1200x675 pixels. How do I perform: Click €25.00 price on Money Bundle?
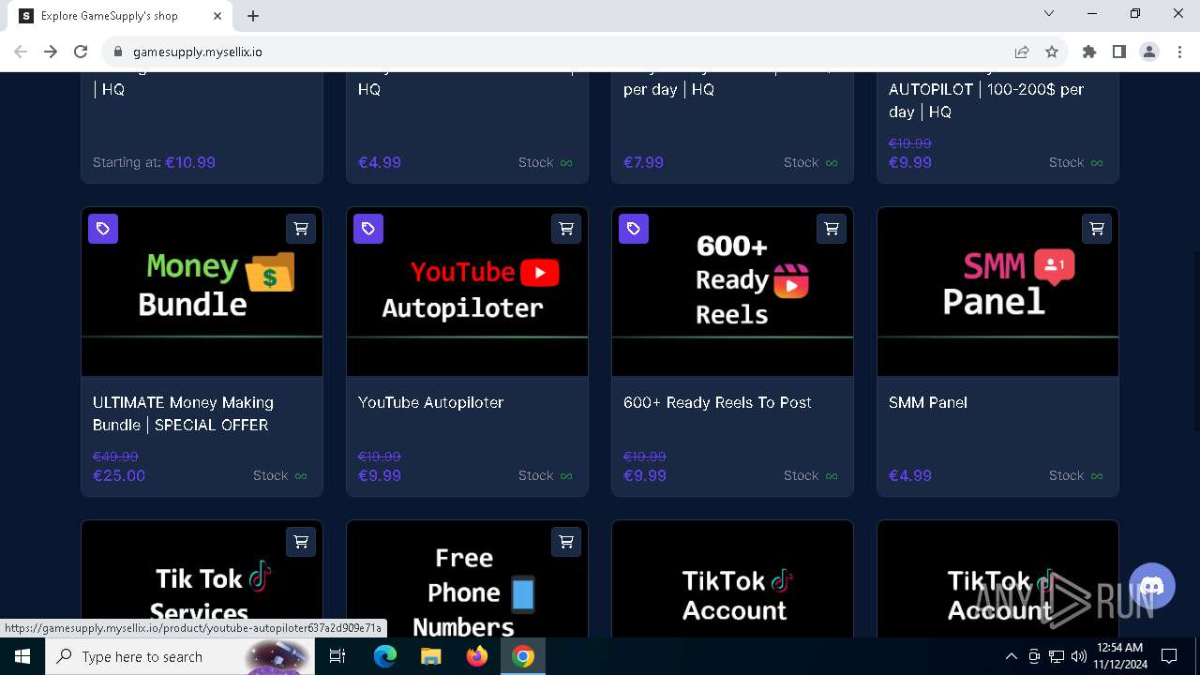[119, 475]
